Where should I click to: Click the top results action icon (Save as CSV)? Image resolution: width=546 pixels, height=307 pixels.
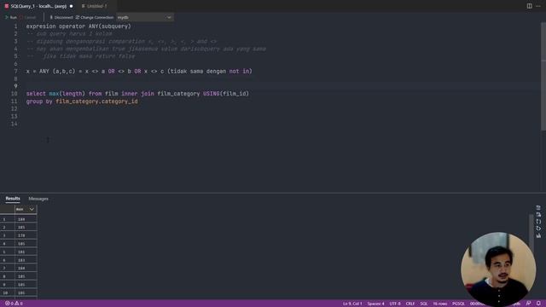tap(538, 208)
